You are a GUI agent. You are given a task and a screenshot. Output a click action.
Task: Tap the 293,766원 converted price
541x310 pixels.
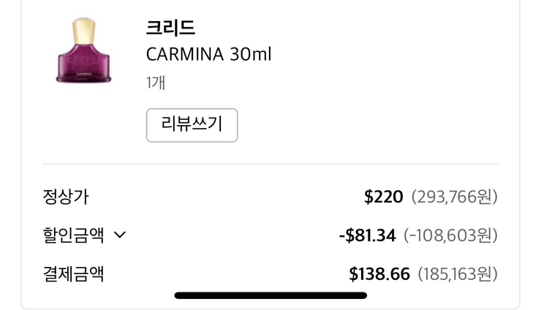454,197
